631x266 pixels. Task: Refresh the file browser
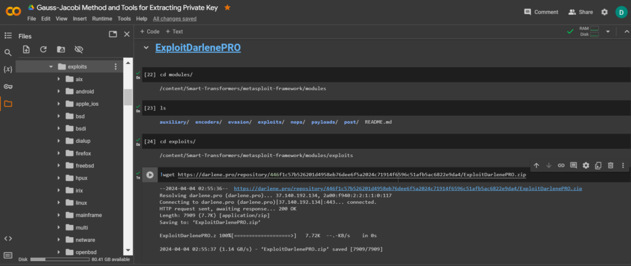tap(44, 49)
